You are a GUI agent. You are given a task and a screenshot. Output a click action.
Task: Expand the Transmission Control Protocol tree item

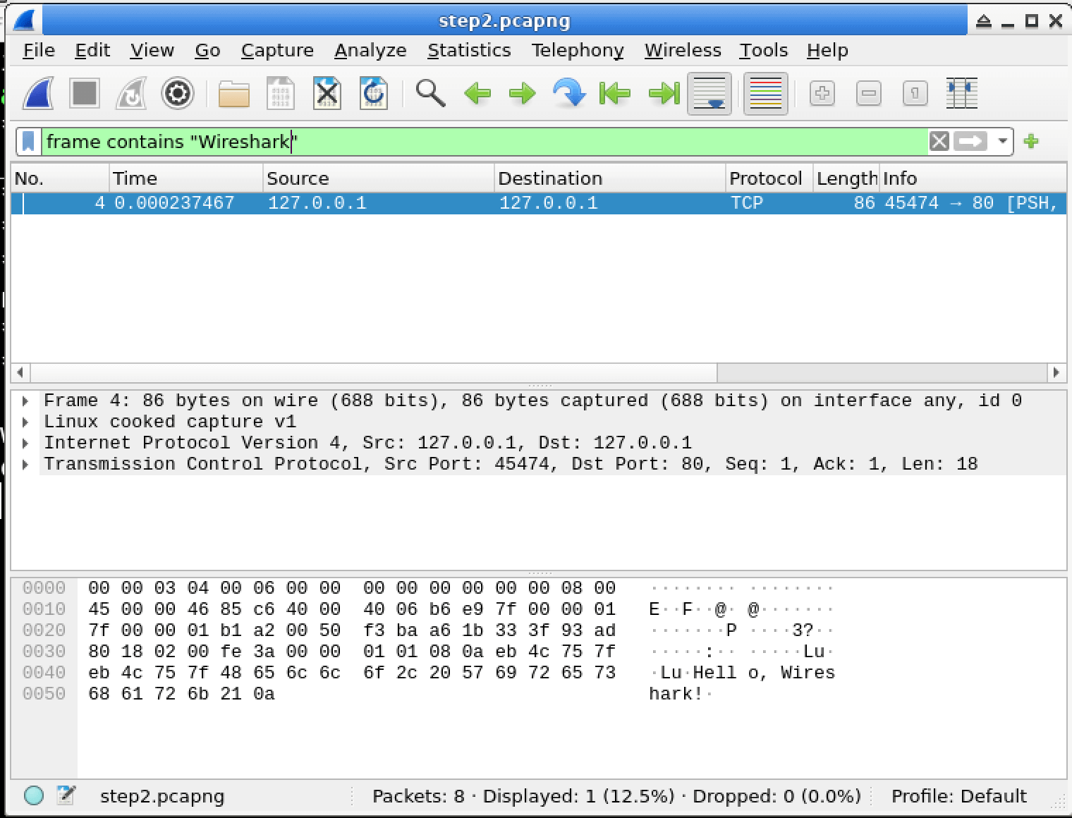tap(26, 463)
